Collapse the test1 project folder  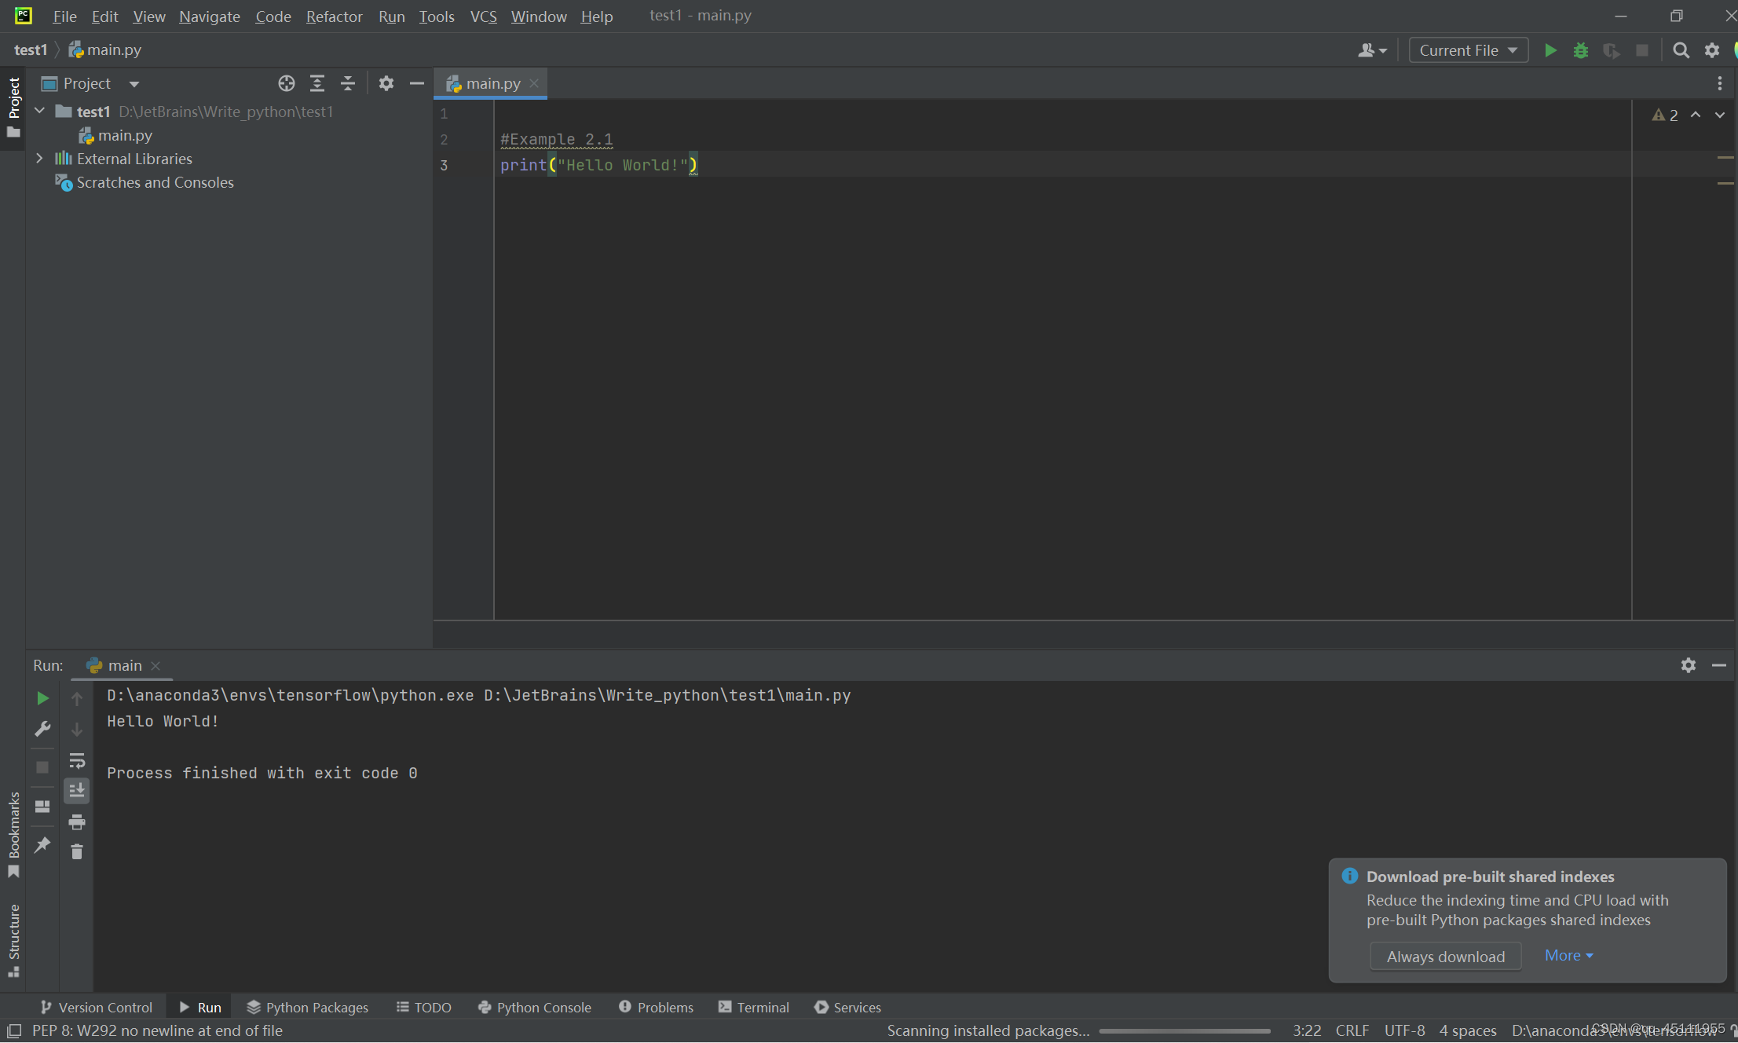[x=39, y=111]
